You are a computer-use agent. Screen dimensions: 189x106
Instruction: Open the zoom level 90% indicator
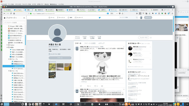click(112, 14)
